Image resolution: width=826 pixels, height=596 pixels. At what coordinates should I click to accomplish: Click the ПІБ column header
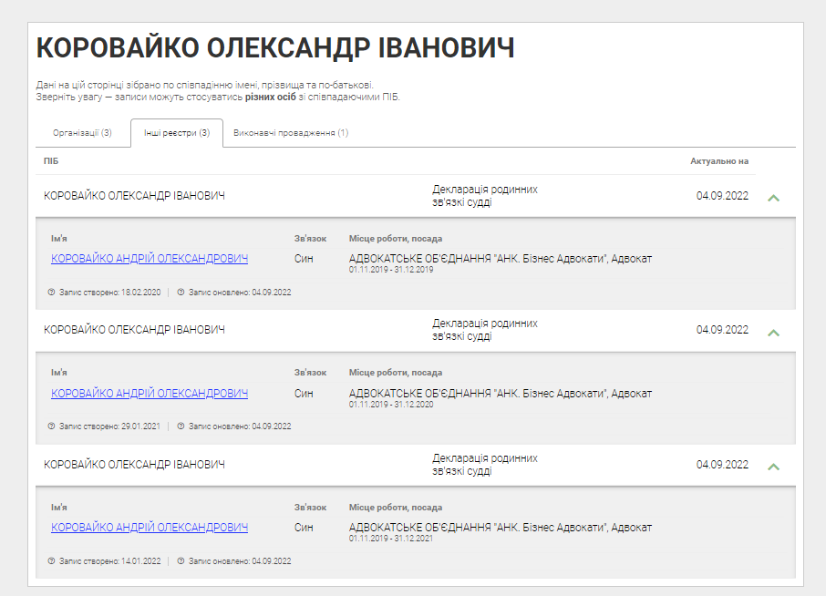(51, 161)
